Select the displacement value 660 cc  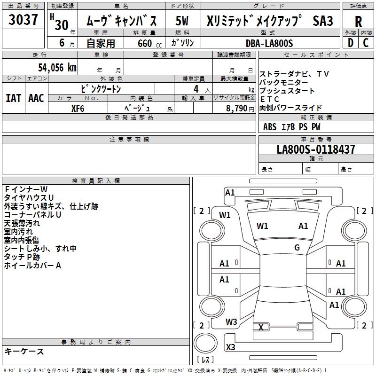pos(149,43)
